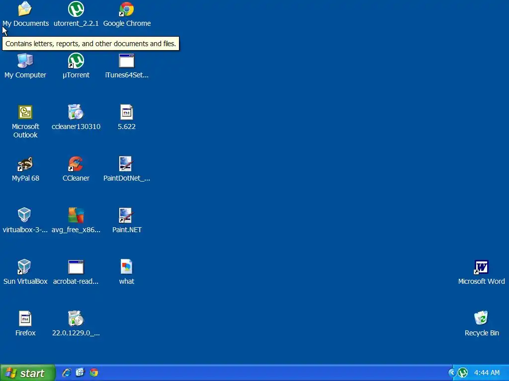
Task: Select the acrobat-read... installer icon
Action: click(76, 267)
